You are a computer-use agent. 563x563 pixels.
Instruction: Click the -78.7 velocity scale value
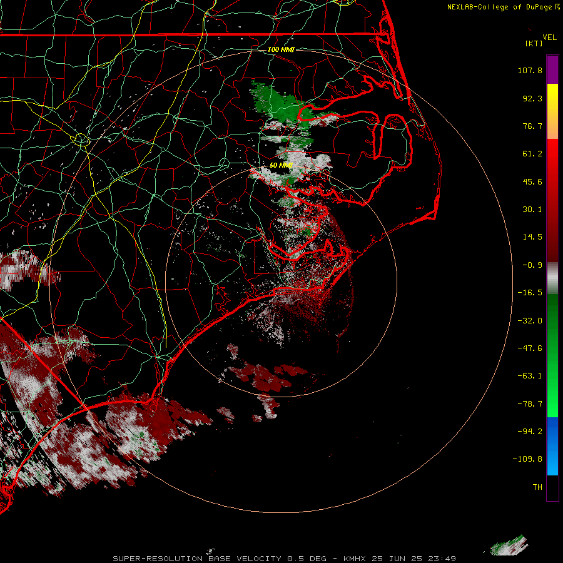pos(530,403)
